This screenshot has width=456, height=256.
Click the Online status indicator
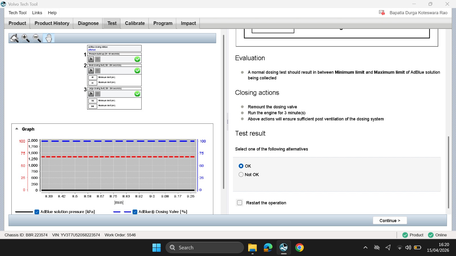[437, 235]
